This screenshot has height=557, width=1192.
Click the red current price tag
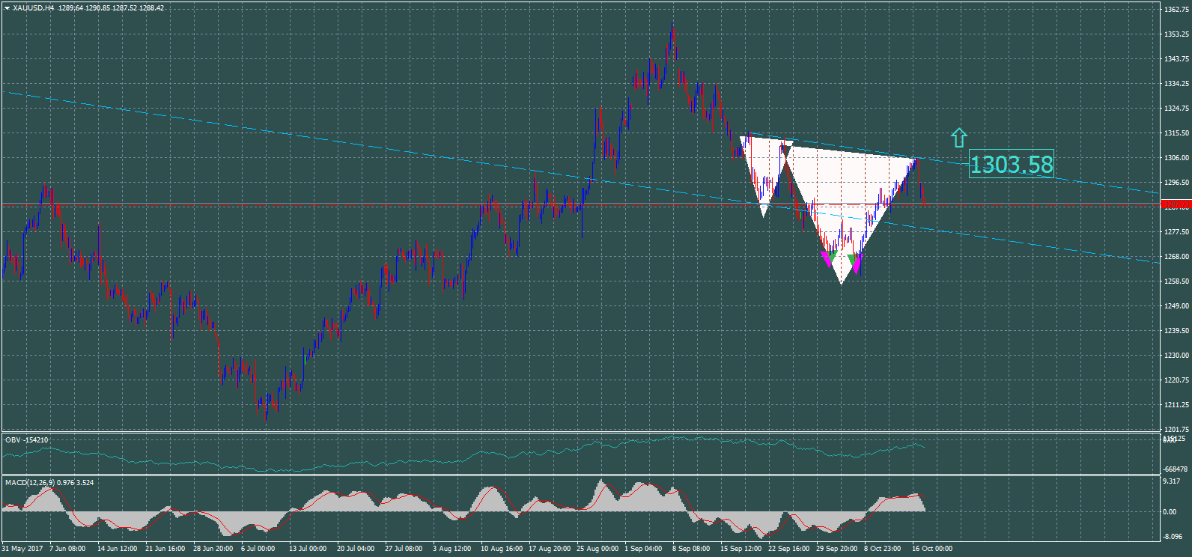(1176, 204)
